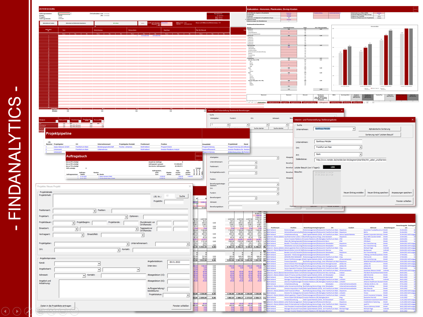The width and height of the screenshot is (423, 317).
Task: Close the Bestehende Bewerbungen dialog with X
Action: pos(342,110)
